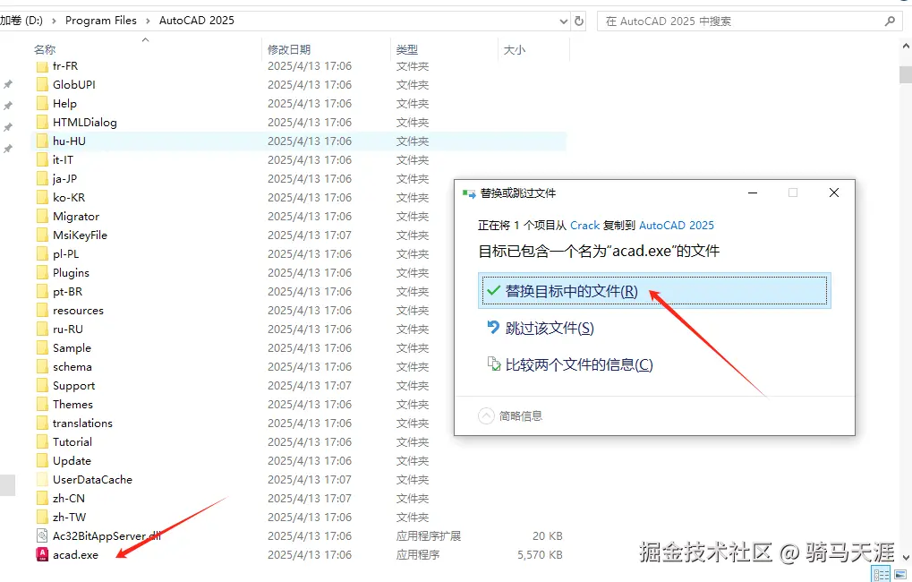Click the 20 KB size value
Viewport: 912px width, 582px height.
[548, 536]
